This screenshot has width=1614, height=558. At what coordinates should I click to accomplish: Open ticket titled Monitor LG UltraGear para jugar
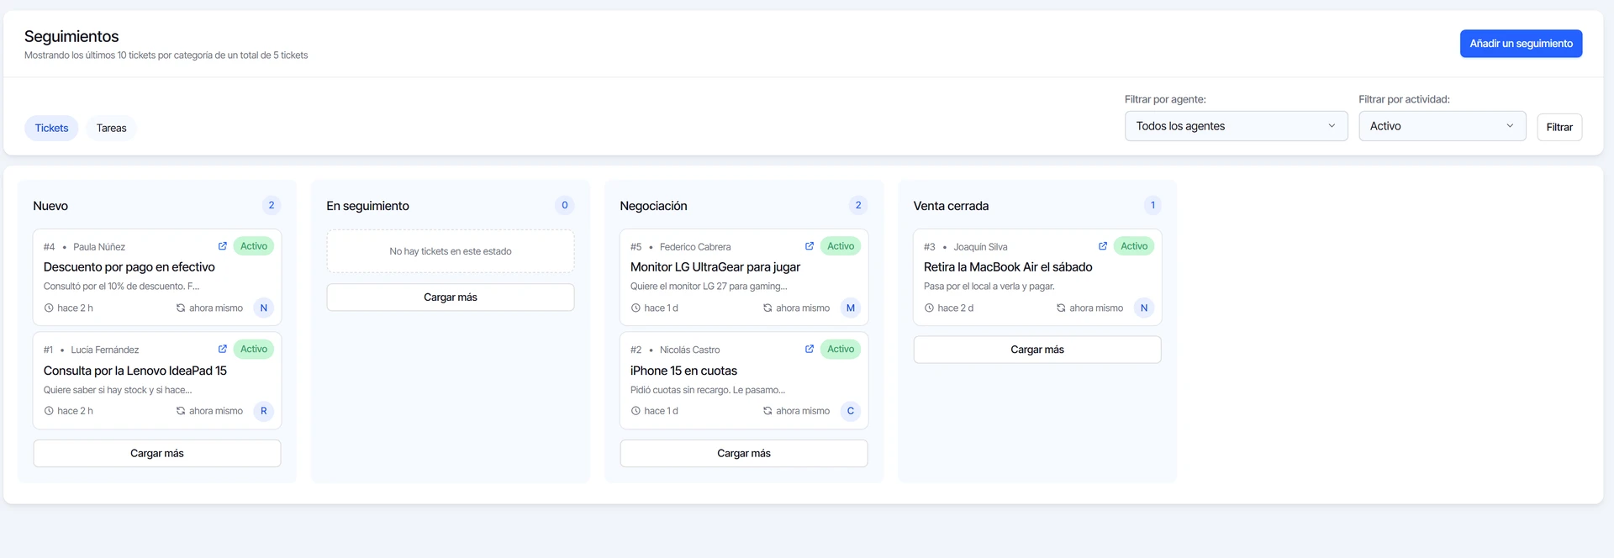tap(715, 267)
